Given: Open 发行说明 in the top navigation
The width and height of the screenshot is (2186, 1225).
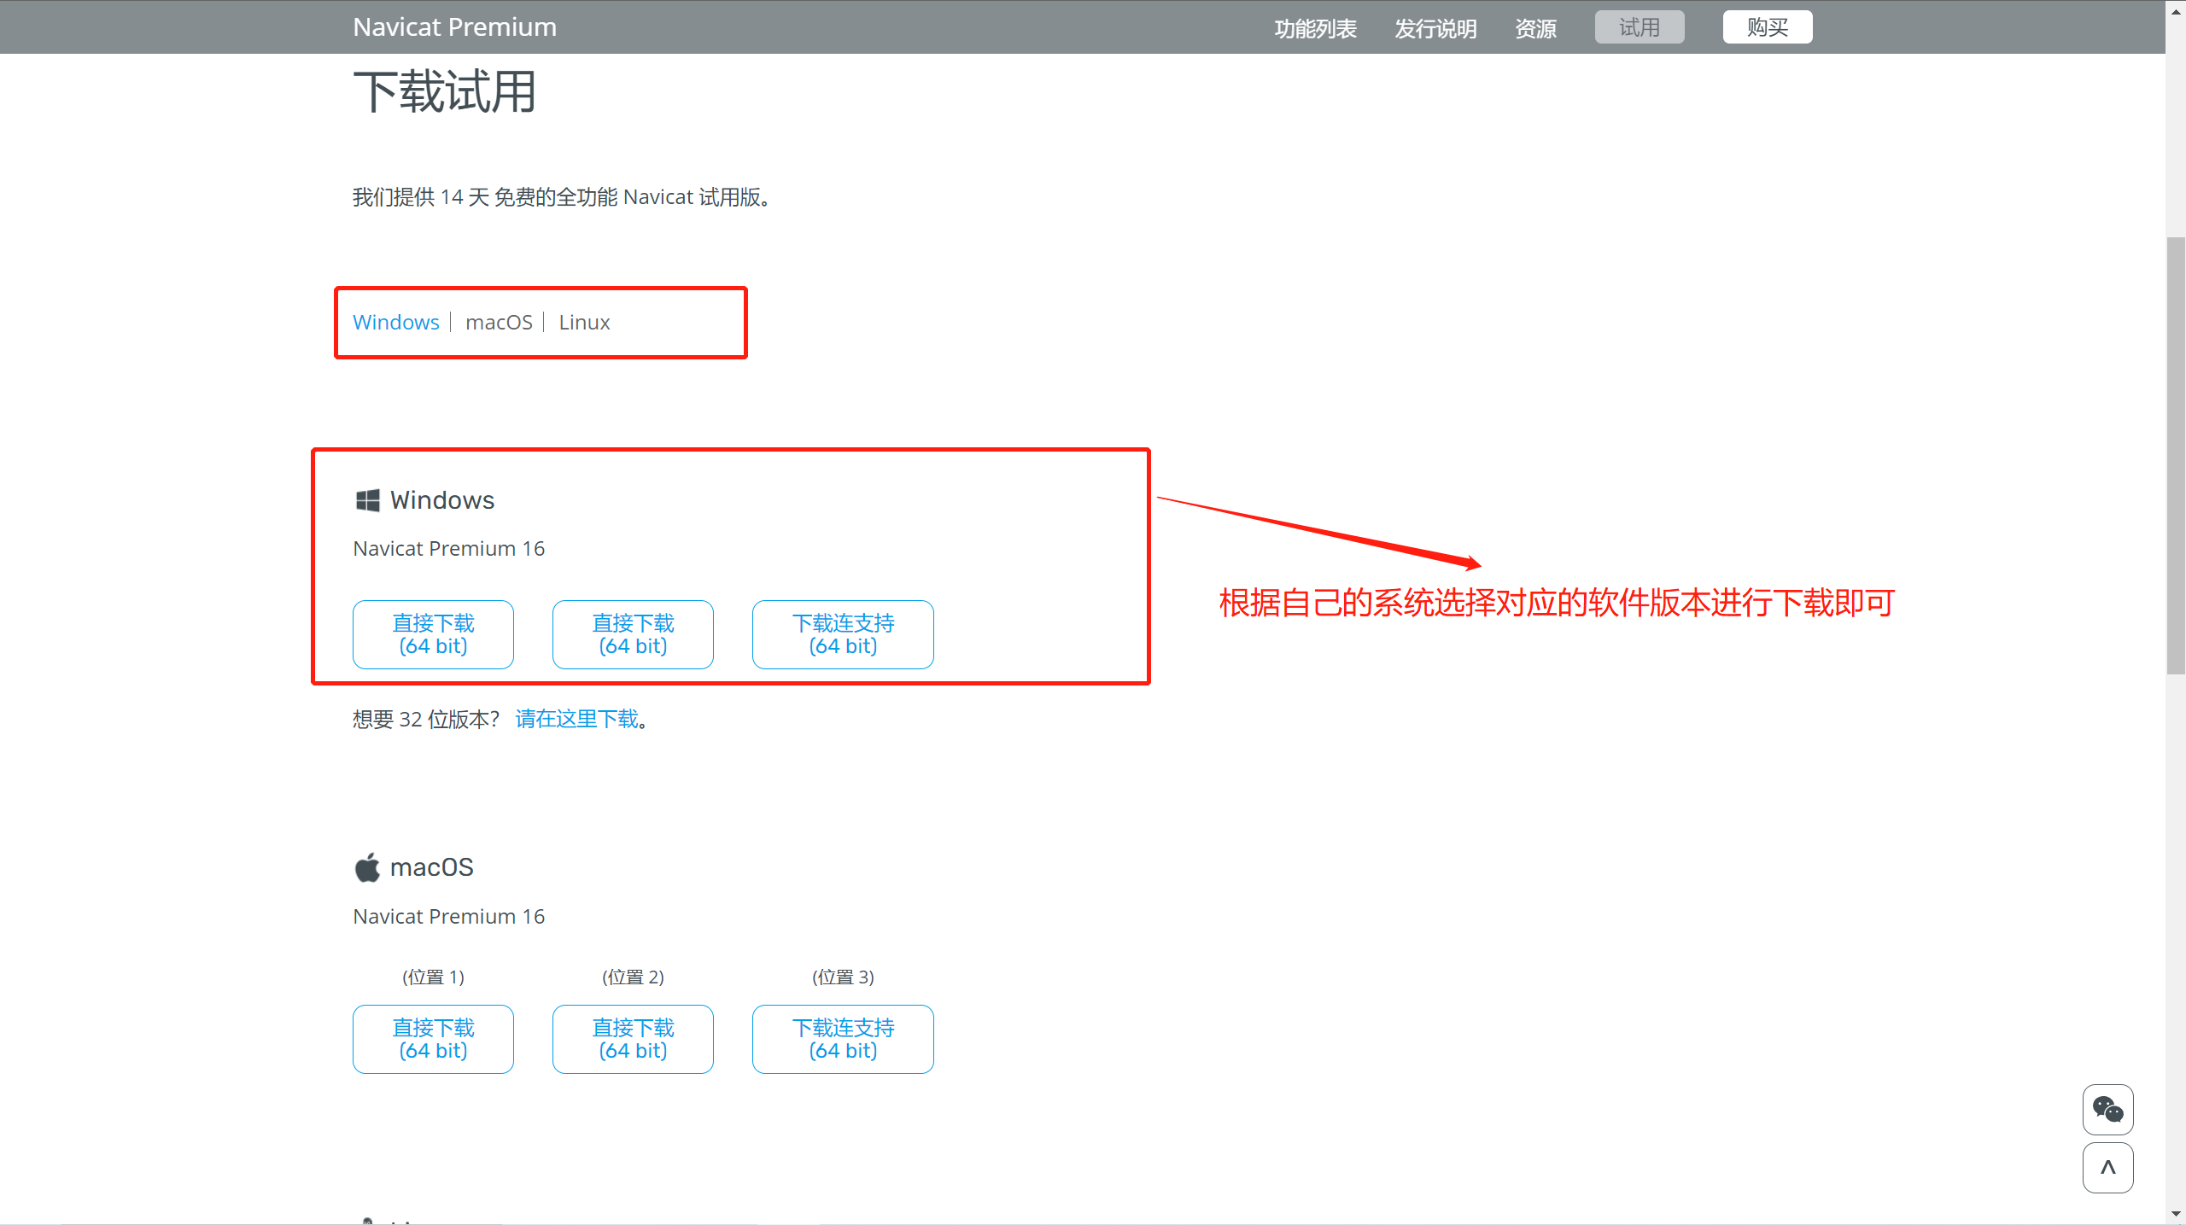Looking at the screenshot, I should (1435, 28).
